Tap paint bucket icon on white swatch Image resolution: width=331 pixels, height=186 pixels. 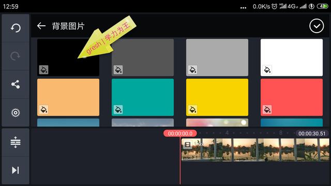(x=267, y=70)
